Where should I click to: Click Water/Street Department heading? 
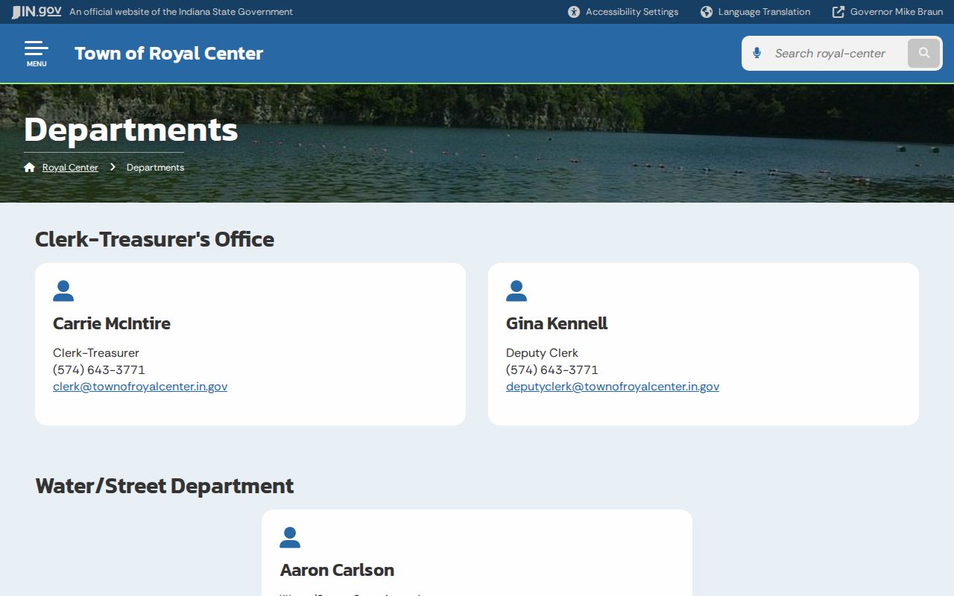coord(165,486)
